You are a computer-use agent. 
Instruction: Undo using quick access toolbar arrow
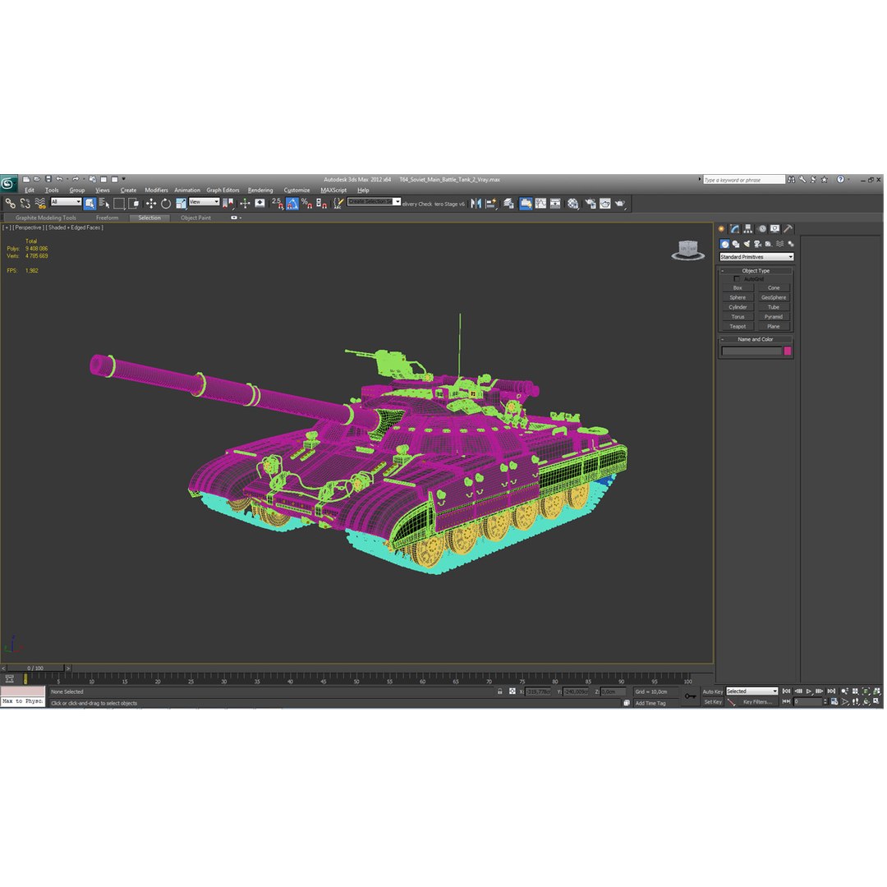[x=59, y=179]
